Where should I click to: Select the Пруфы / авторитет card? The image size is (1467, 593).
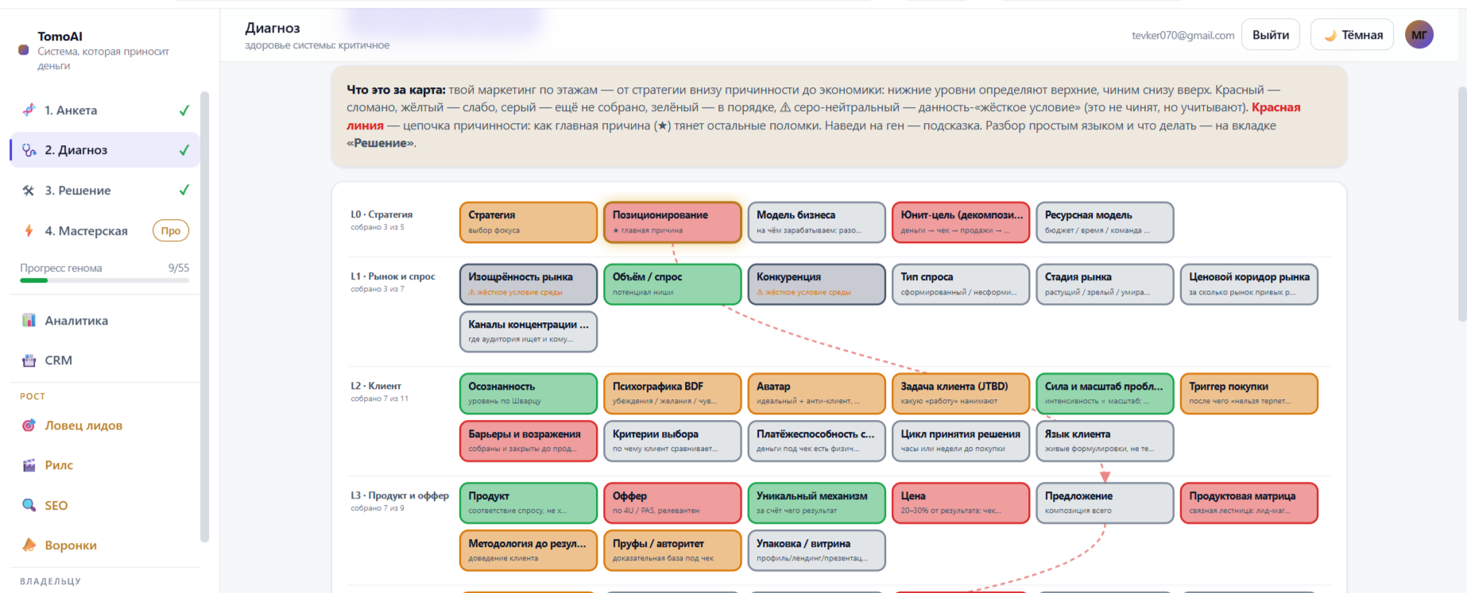click(x=672, y=550)
